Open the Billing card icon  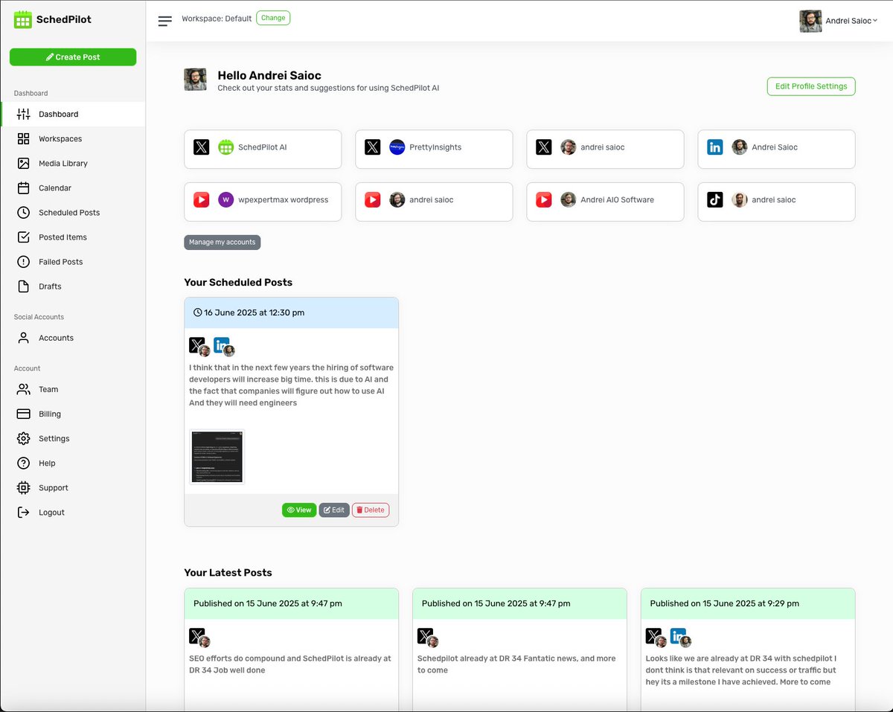(24, 414)
